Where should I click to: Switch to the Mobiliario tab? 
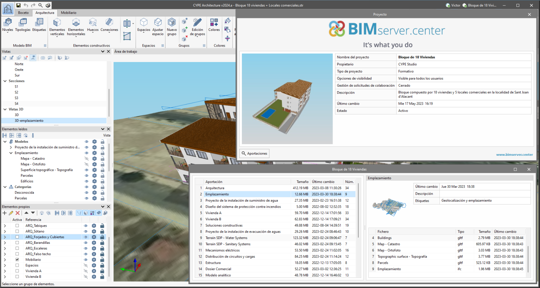pos(69,13)
